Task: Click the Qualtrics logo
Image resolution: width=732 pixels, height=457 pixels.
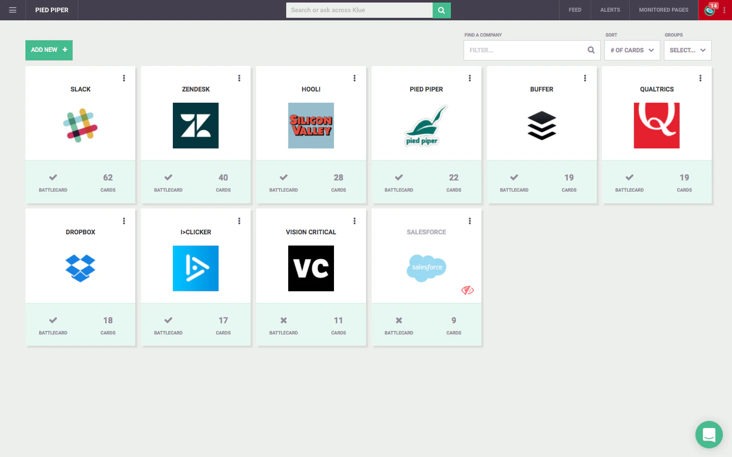Action: pyautogui.click(x=657, y=126)
